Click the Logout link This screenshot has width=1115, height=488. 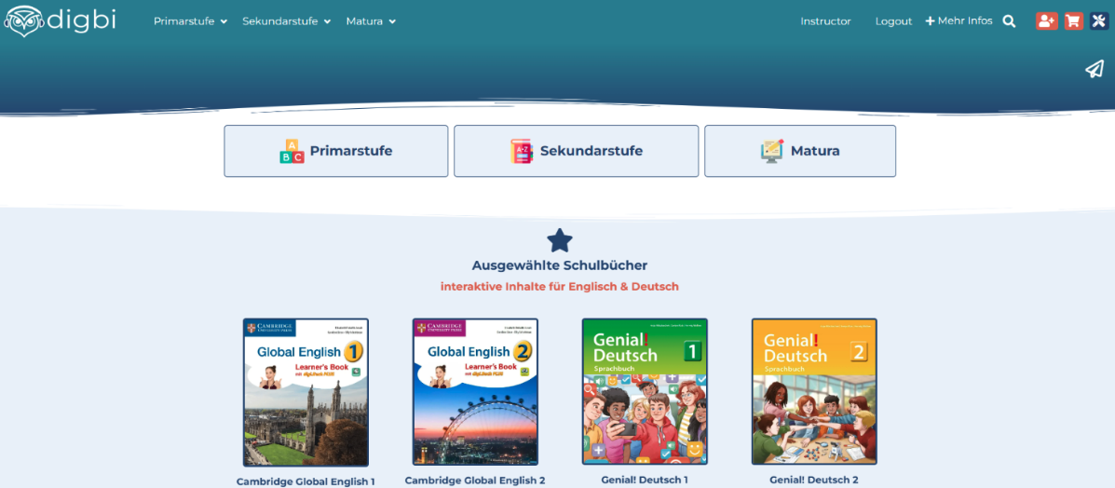(x=893, y=21)
